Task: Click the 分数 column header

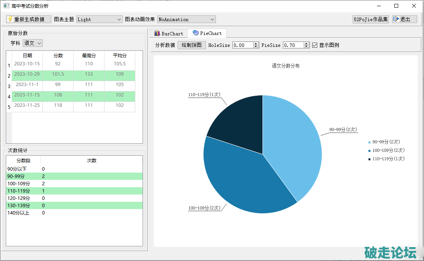Action: 58,55
